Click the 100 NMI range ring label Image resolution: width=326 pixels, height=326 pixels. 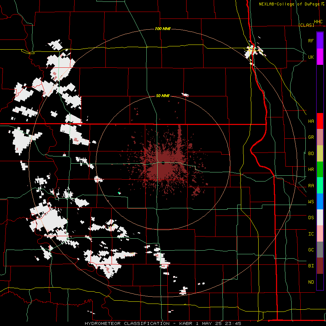click(x=163, y=29)
